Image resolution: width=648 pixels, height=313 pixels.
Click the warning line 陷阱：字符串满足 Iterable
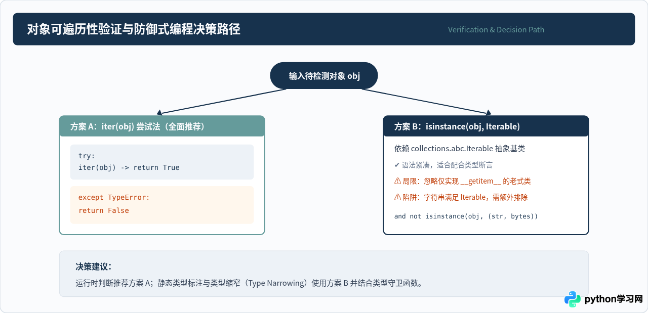click(461, 197)
